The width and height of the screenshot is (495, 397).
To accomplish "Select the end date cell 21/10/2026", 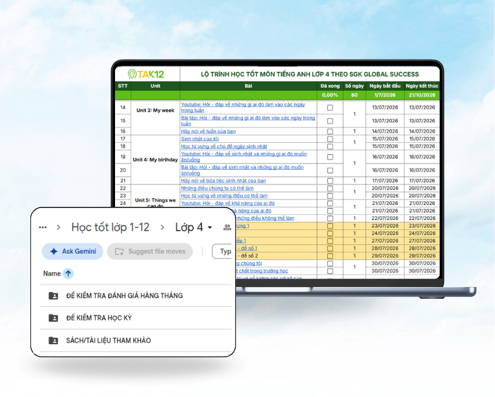I will [422, 95].
